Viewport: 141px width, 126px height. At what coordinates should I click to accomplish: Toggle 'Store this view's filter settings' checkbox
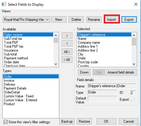pos(5,122)
